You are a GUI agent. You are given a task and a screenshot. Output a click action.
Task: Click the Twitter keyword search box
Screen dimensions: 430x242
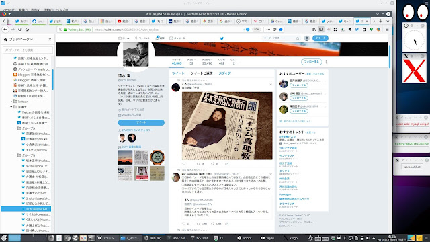coord(281,38)
